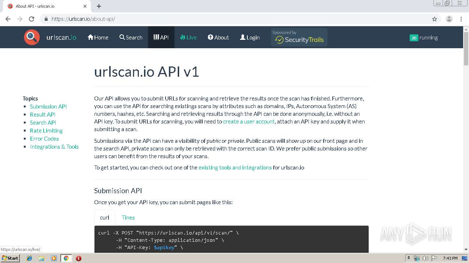Jump to Error Codes topic

coord(44,138)
